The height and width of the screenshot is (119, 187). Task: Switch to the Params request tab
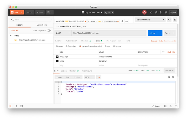click(x=58, y=41)
